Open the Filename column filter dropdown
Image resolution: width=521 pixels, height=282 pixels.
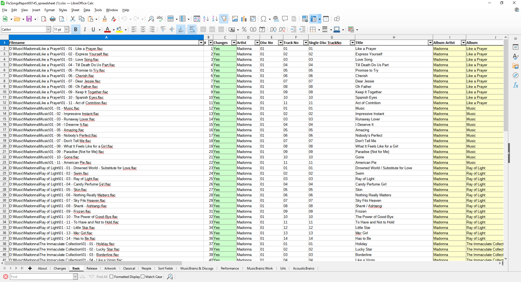pyautogui.click(x=201, y=43)
